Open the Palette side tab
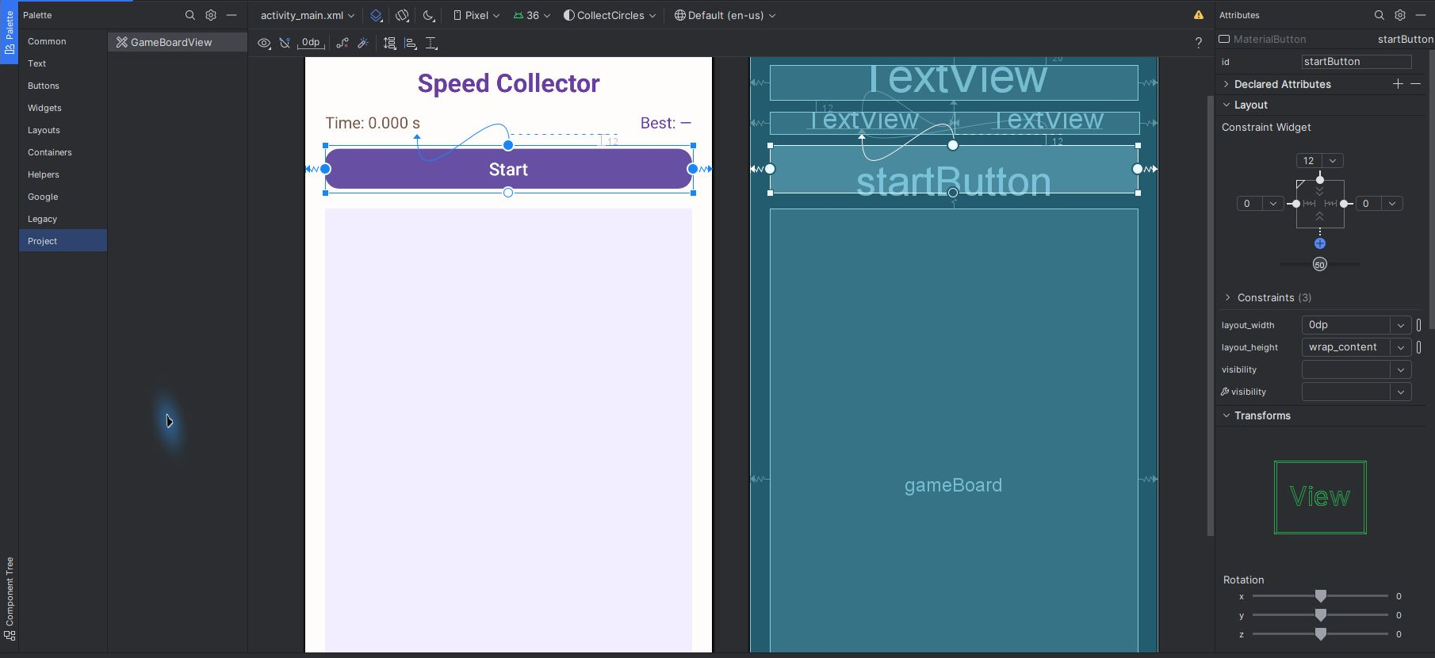The width and height of the screenshot is (1435, 658). (10, 32)
